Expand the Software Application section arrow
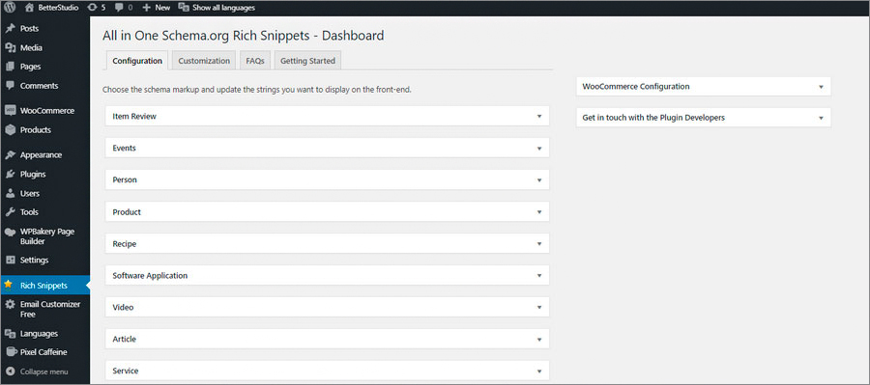The image size is (870, 385). click(x=538, y=275)
